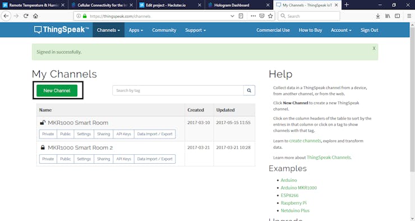Sort channels by the Created column header

click(196, 110)
